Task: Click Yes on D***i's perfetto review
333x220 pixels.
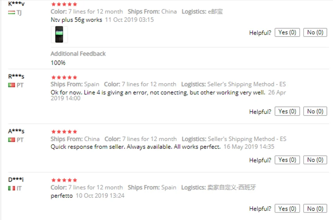Action: [x=287, y=209]
